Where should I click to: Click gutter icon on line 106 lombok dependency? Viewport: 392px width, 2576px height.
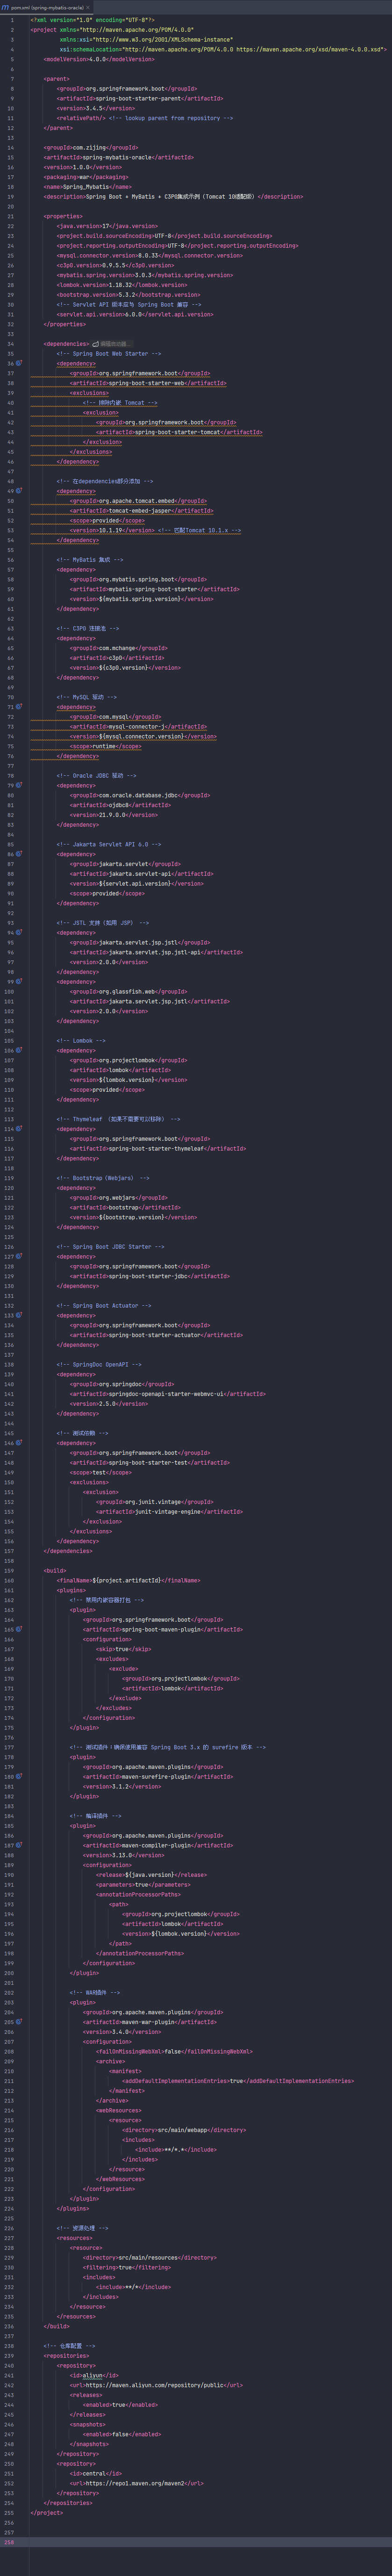pos(19,1050)
